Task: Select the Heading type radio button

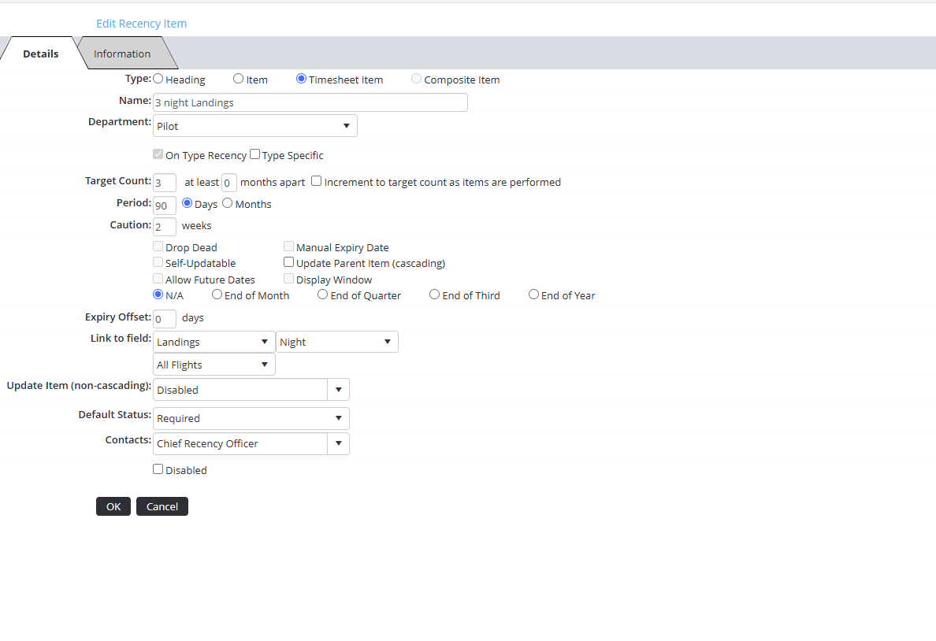Action: pos(158,79)
